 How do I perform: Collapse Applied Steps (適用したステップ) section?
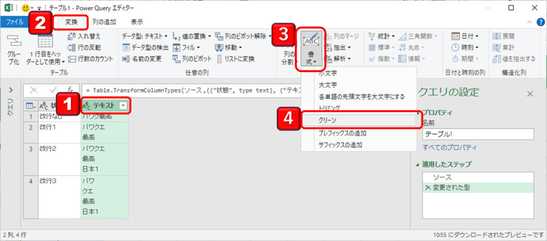pos(418,164)
